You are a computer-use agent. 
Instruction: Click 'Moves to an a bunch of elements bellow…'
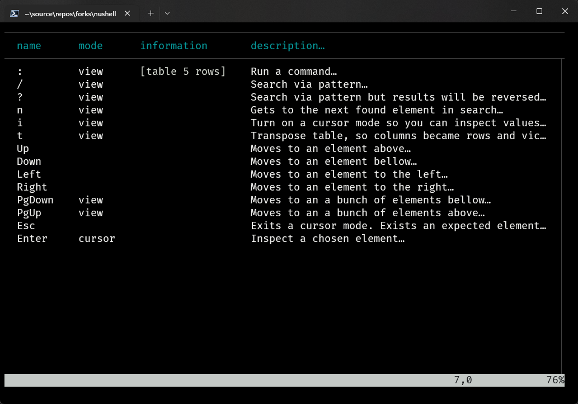click(371, 201)
